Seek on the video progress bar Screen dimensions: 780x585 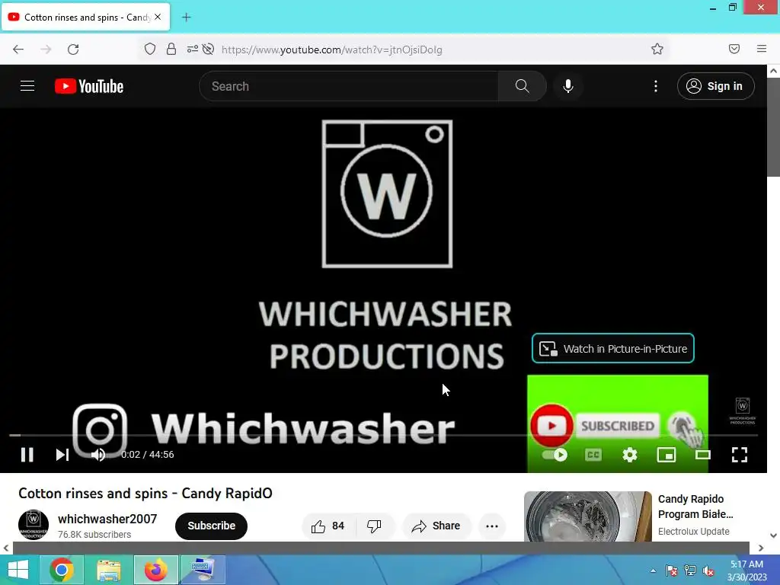(x=383, y=435)
